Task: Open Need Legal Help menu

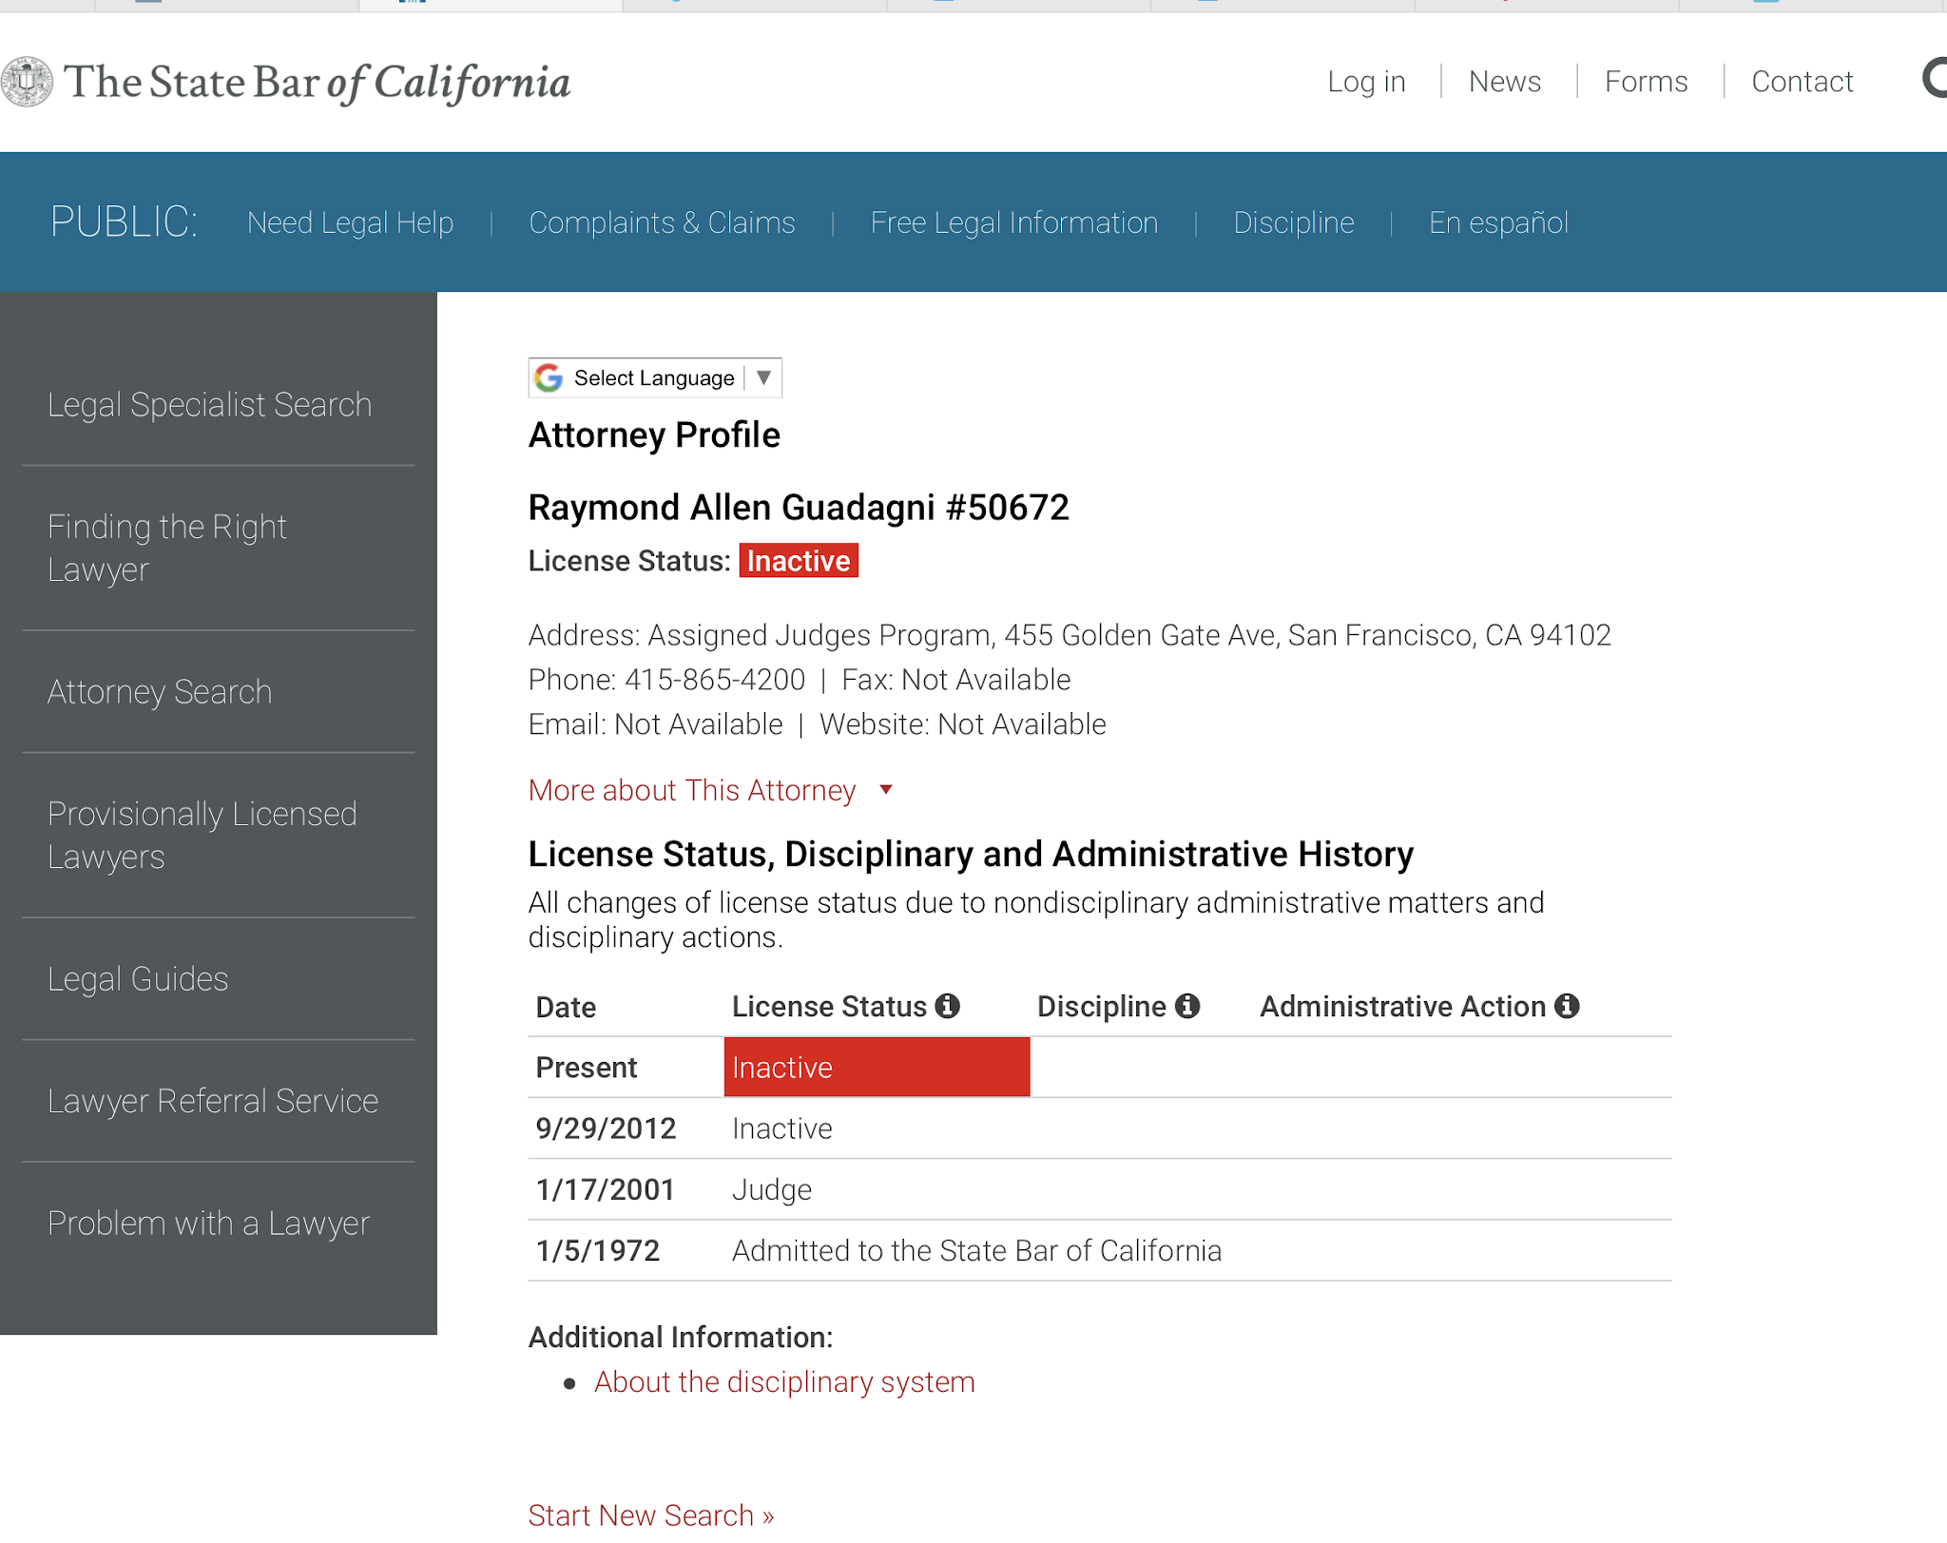Action: click(x=350, y=222)
